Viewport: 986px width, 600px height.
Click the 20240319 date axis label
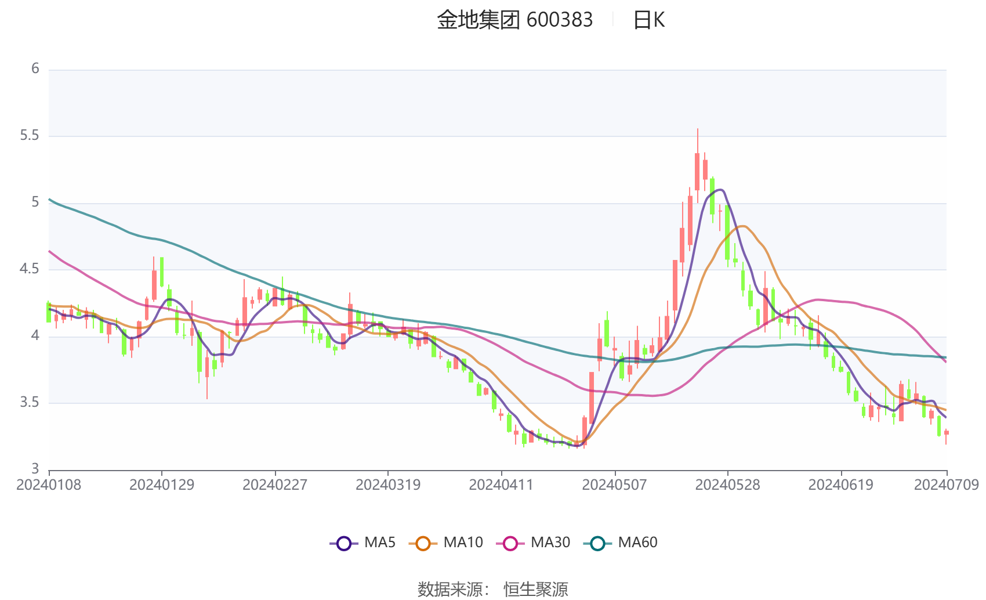(x=388, y=485)
